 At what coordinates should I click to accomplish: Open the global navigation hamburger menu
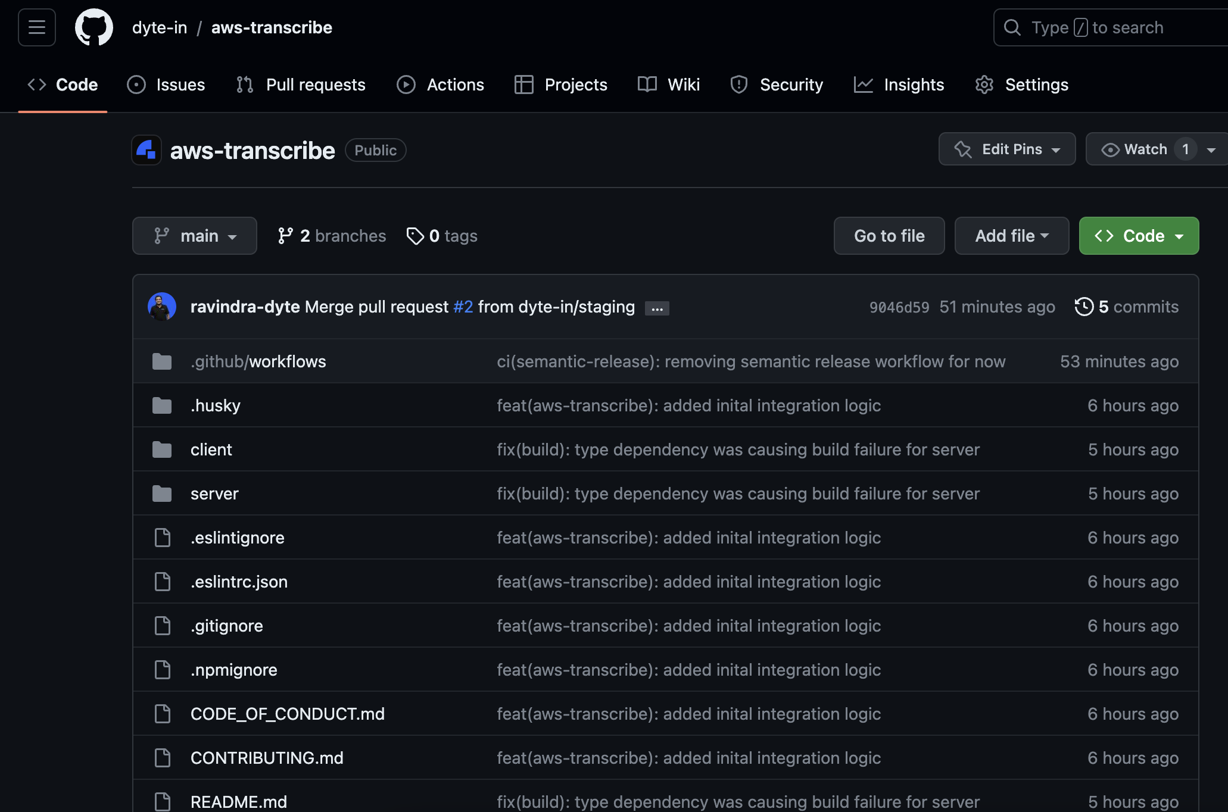(36, 27)
